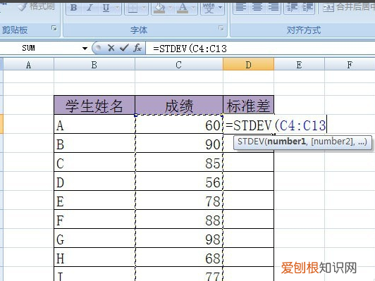Apply the fill color bucket
The image size is (375, 281).
tap(159, 8)
